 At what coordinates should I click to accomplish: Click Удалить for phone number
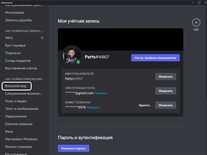(x=144, y=105)
